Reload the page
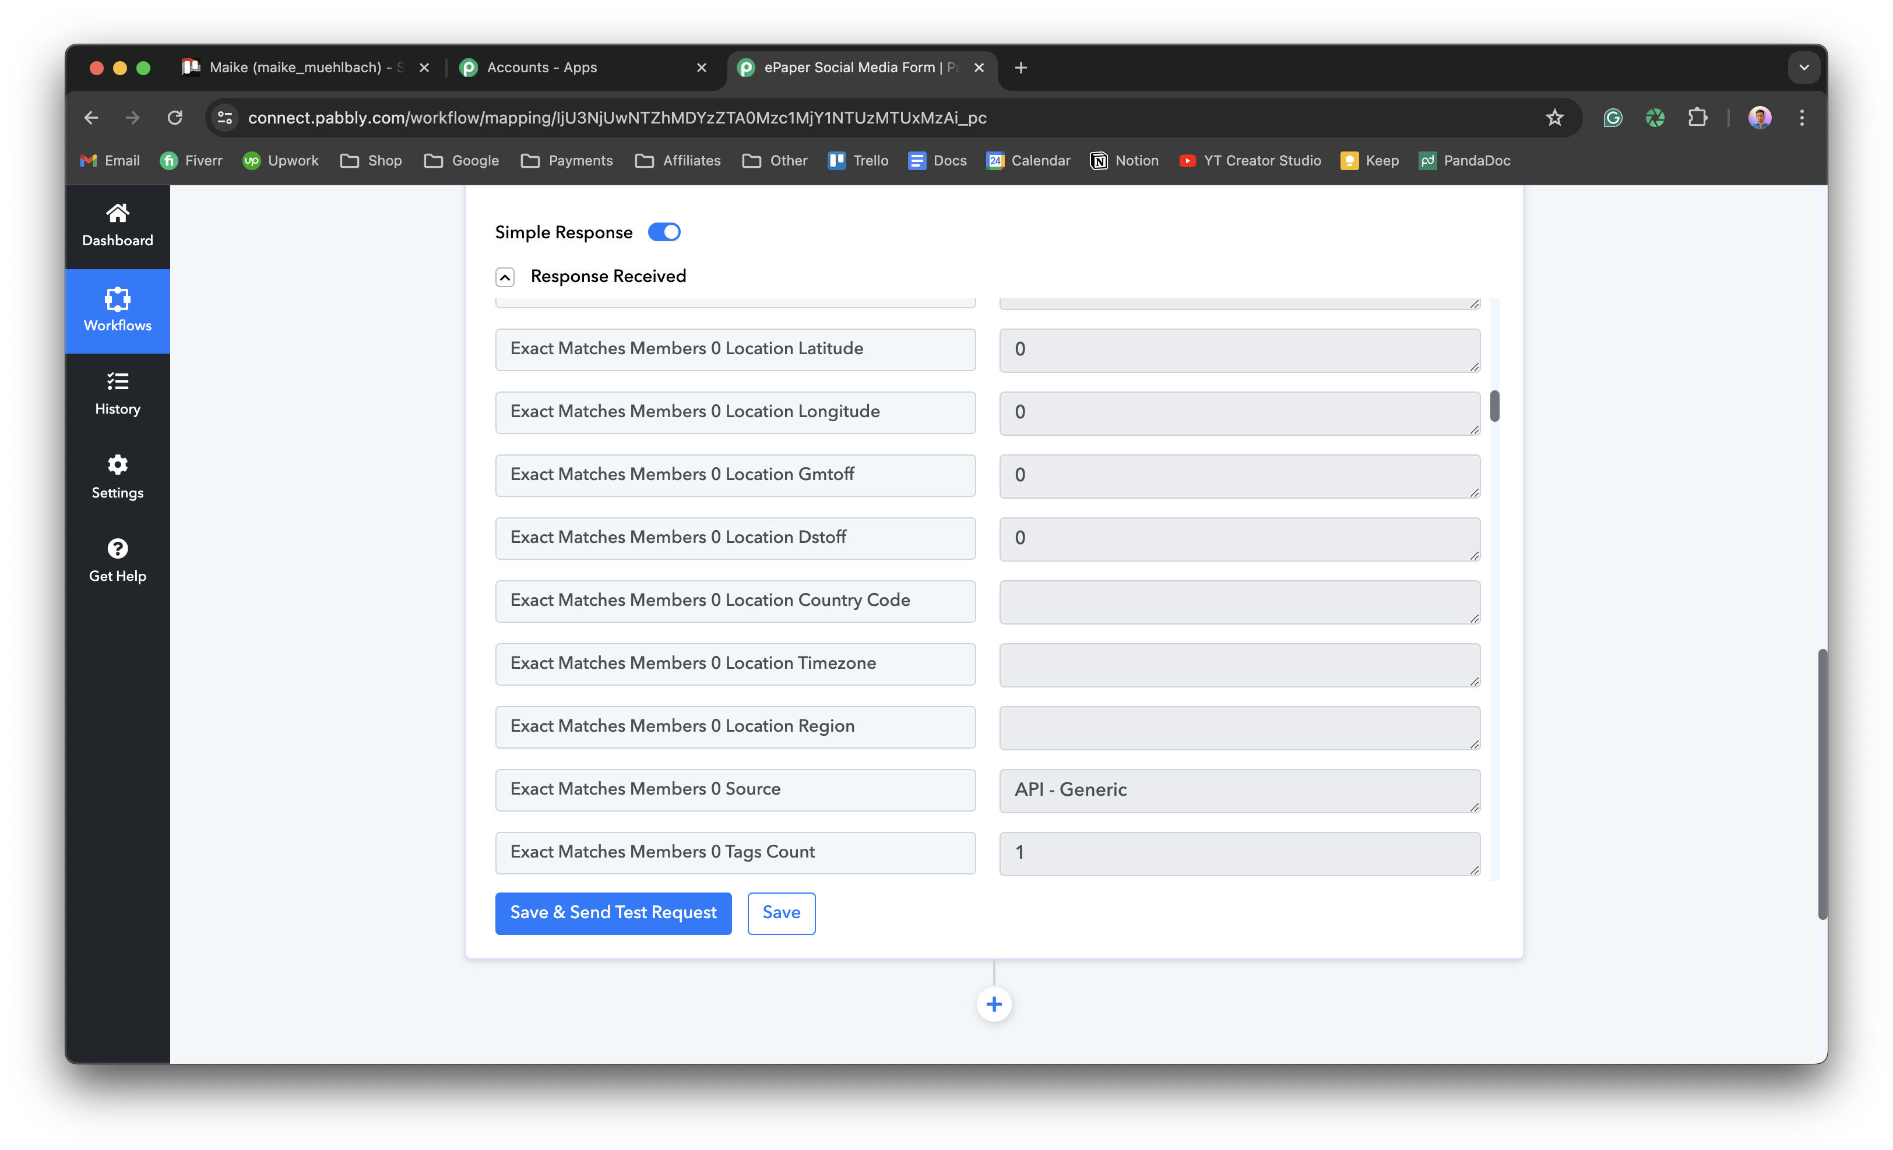This screenshot has width=1893, height=1150. point(175,118)
